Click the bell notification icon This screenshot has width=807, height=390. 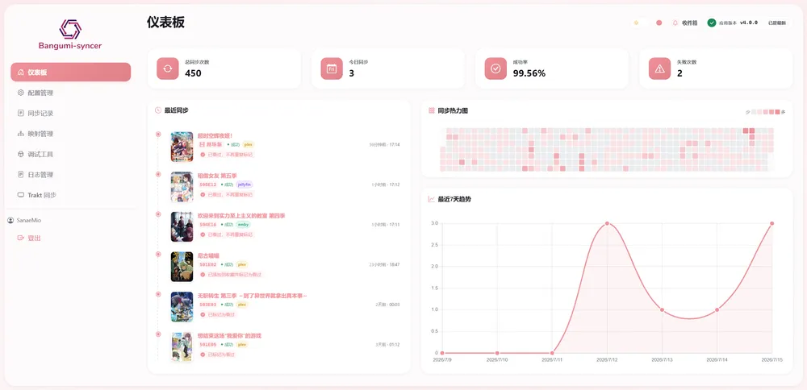click(x=675, y=23)
